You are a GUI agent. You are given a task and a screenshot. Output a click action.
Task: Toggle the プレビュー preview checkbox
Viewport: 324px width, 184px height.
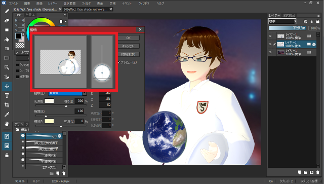pos(119,62)
